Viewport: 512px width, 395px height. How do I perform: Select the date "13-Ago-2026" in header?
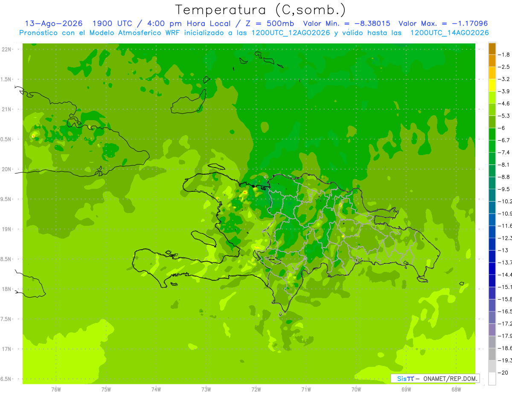(54, 23)
